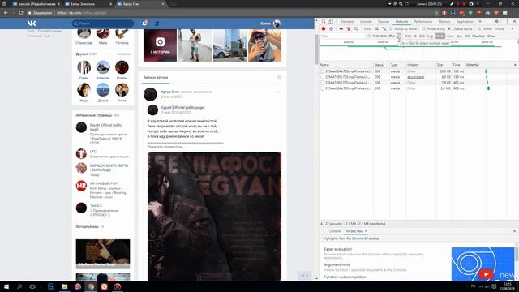519x292 pixels.
Task: Open the VK music player icon
Action: tap(157, 24)
